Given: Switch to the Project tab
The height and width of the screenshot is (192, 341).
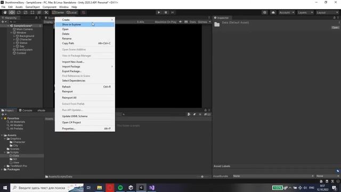Looking at the screenshot, I should point(7,110).
